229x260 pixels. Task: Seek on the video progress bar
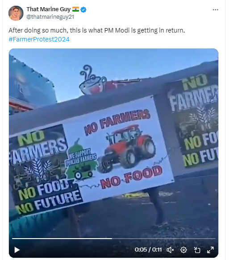114,239
